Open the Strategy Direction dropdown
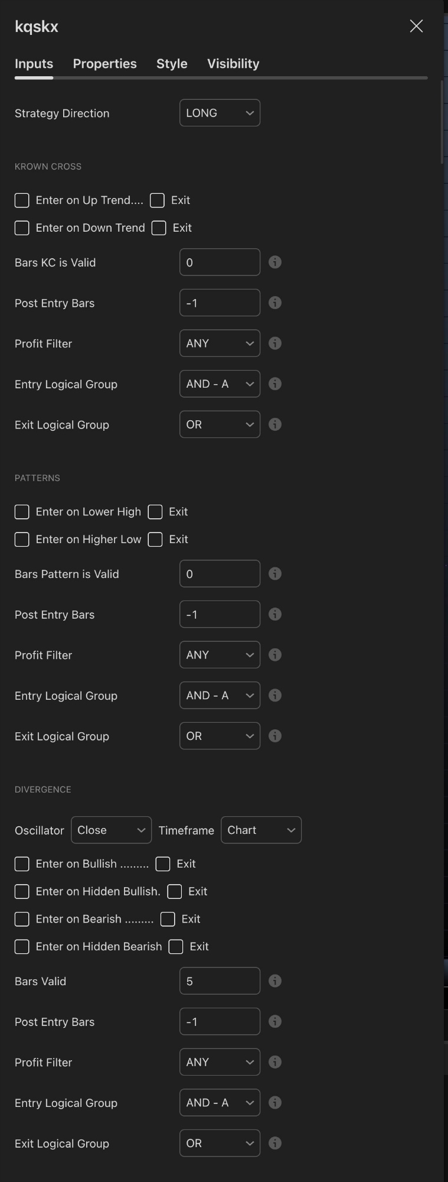 [x=220, y=112]
